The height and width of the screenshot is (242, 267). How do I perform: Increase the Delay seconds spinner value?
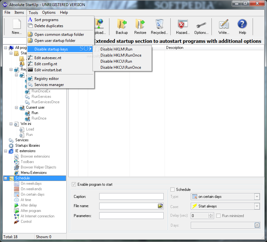coord(211,215)
